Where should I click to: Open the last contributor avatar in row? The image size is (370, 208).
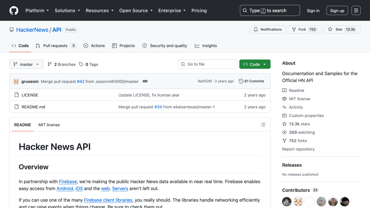pyautogui.click(x=345, y=202)
